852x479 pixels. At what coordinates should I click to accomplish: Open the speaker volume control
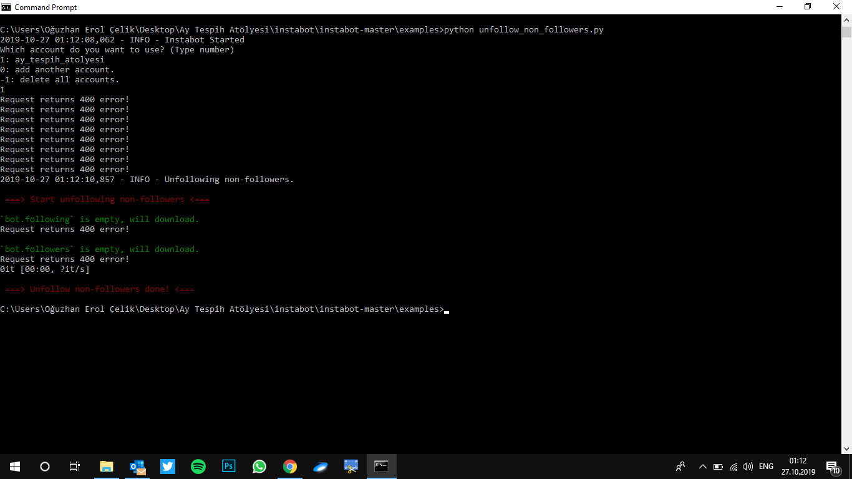pyautogui.click(x=748, y=466)
